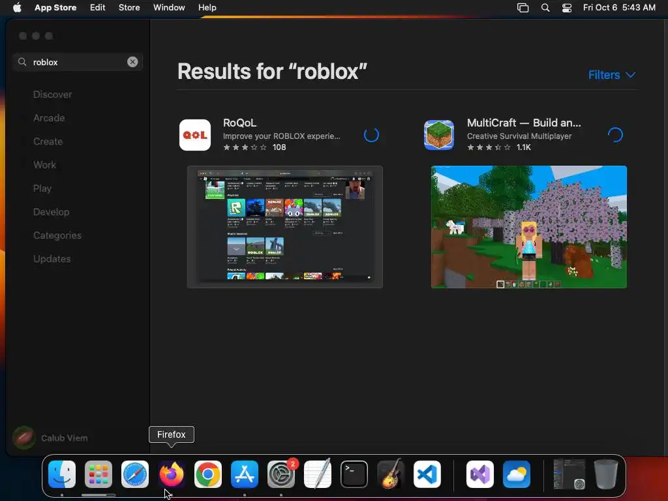Open the Window menu

(169, 8)
